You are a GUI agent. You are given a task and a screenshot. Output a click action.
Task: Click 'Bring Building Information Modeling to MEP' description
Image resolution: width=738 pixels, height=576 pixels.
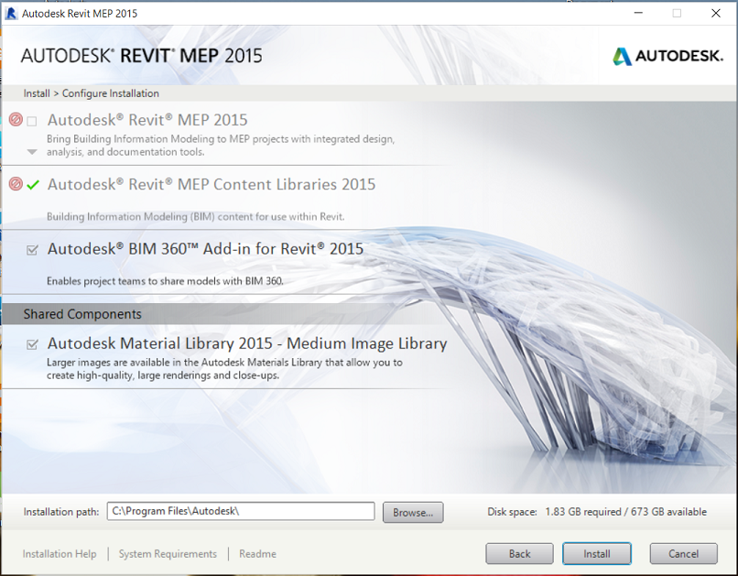point(221,146)
